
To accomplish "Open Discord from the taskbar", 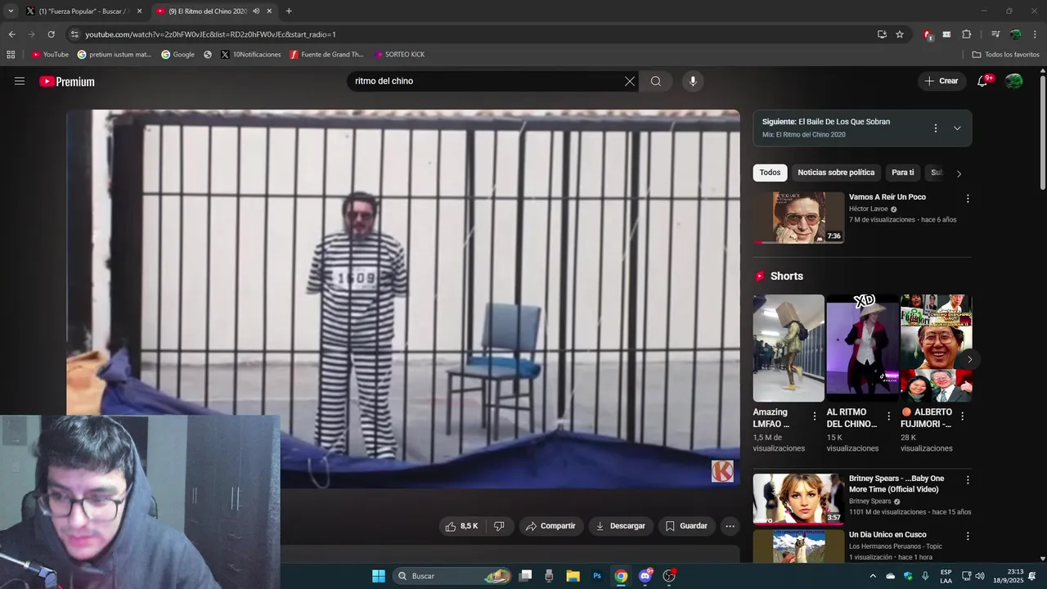I will click(645, 576).
